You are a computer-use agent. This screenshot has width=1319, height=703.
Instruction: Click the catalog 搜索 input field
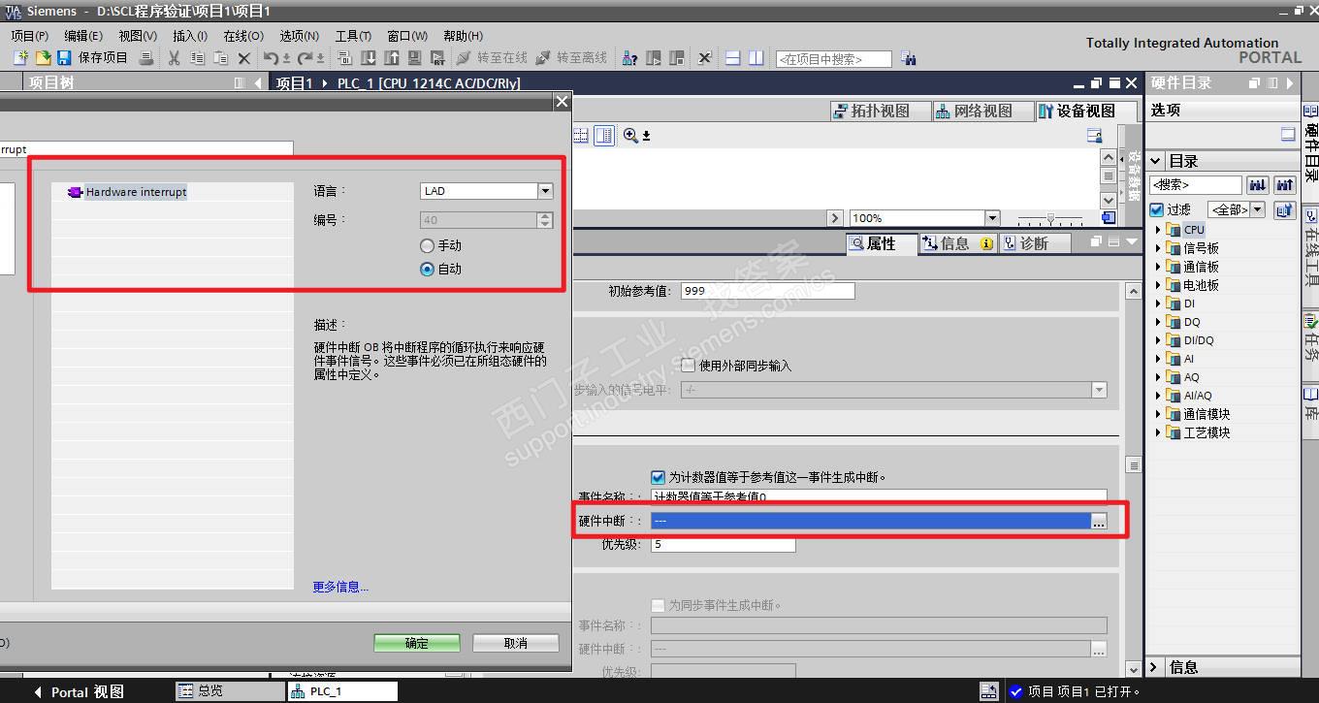[1196, 184]
